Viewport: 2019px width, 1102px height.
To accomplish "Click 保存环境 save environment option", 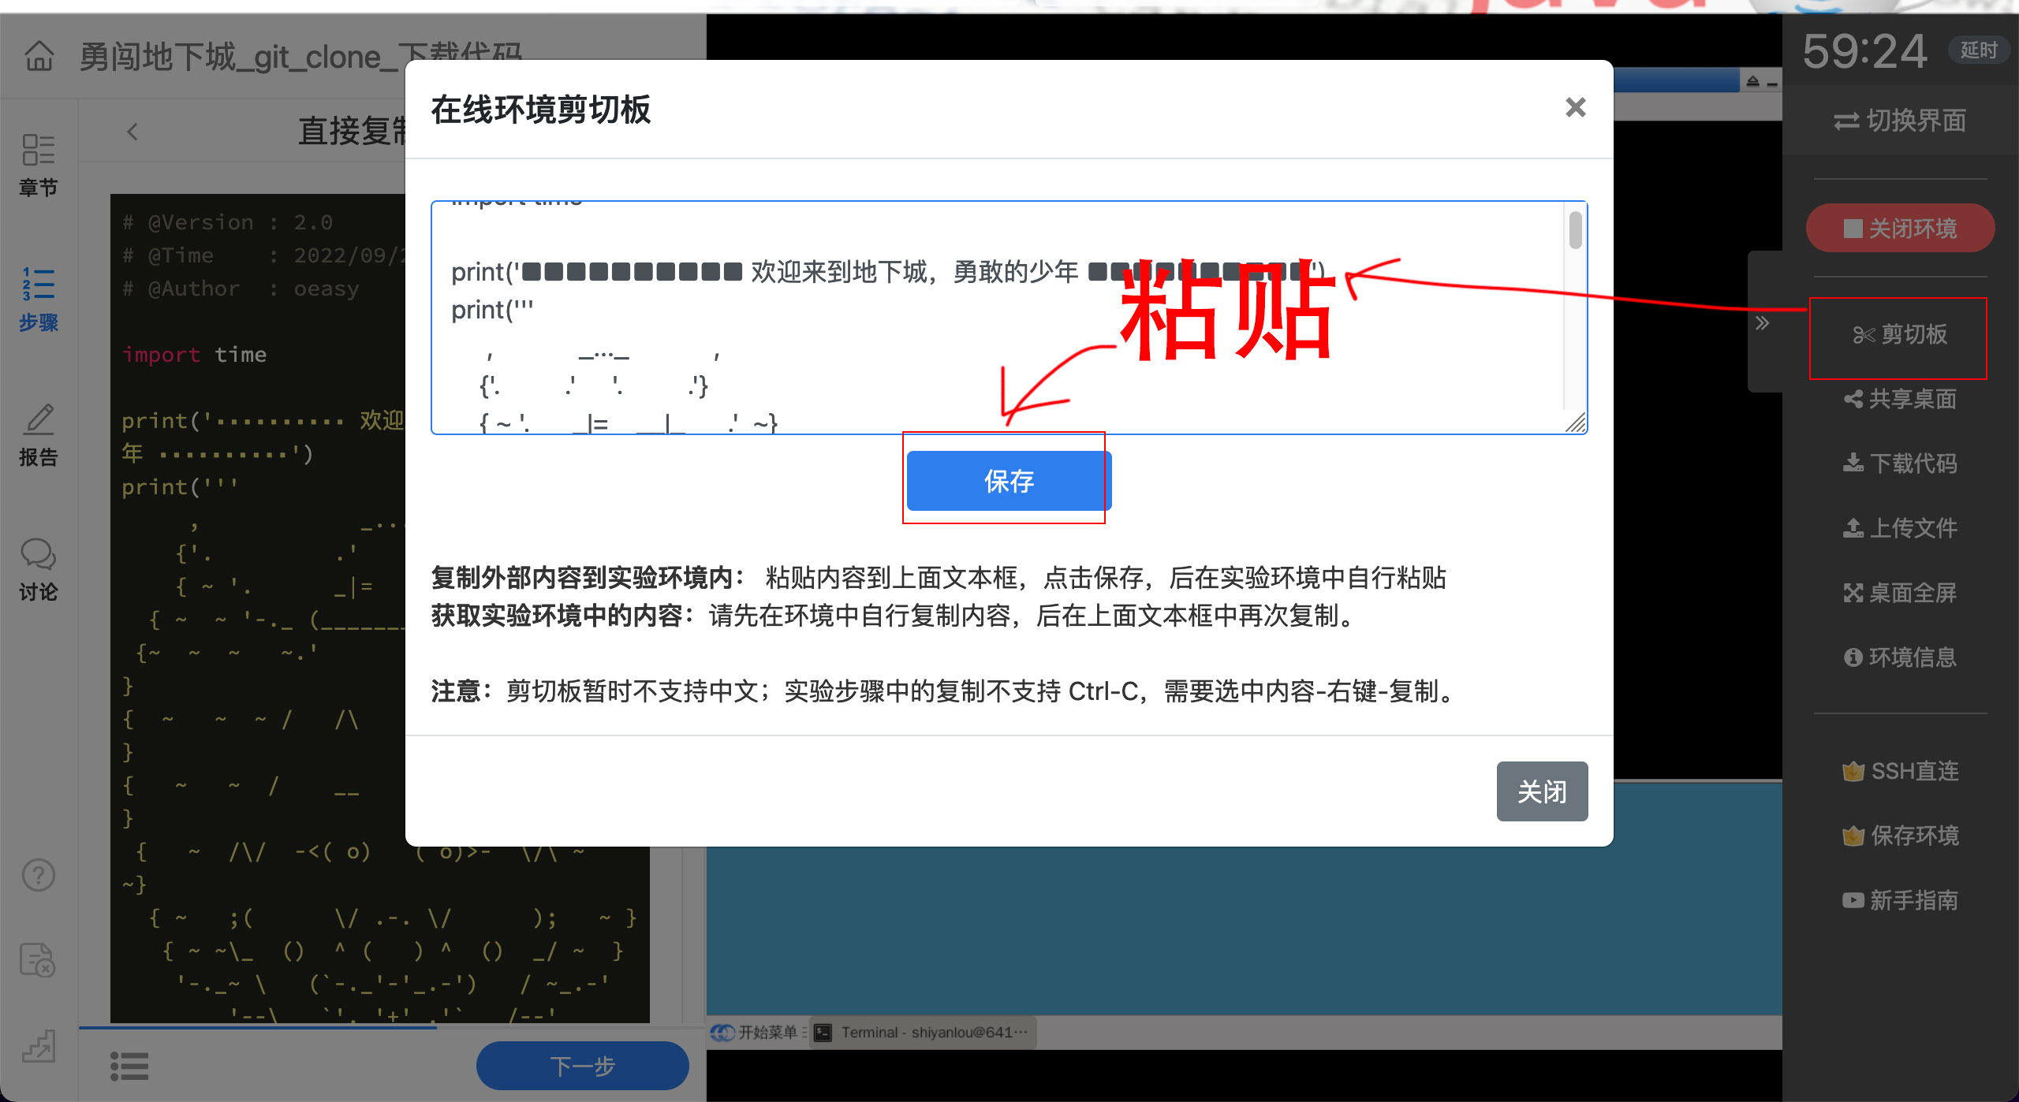I will [x=1899, y=836].
